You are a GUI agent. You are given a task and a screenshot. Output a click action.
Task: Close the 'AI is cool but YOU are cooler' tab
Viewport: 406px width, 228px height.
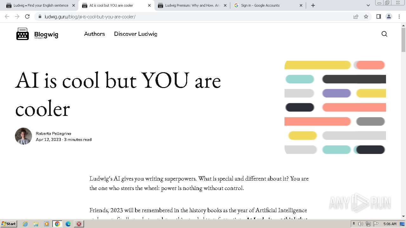pos(149,5)
